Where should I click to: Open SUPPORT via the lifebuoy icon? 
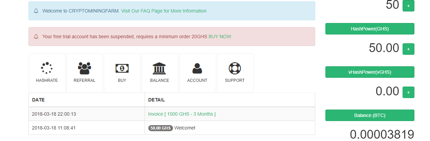[235, 68]
